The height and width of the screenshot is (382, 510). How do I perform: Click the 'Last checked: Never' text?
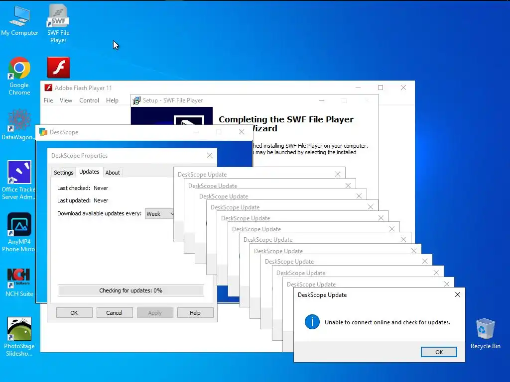(83, 188)
